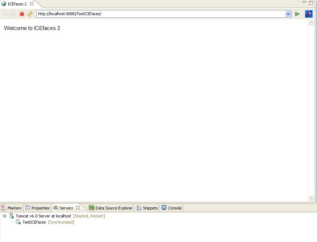
Task: Go back in the internal browser
Action: [5, 14]
